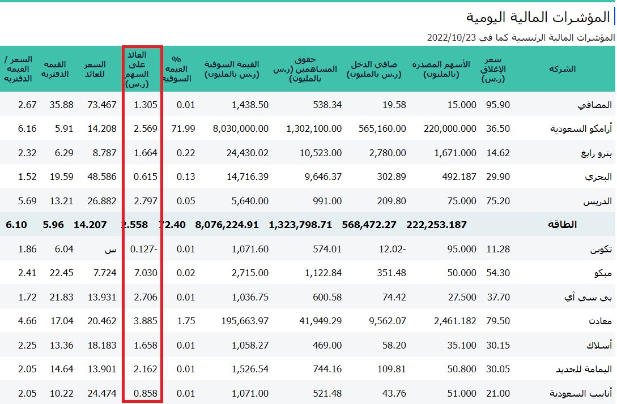Select the العائد على السهم column header

coord(137,69)
